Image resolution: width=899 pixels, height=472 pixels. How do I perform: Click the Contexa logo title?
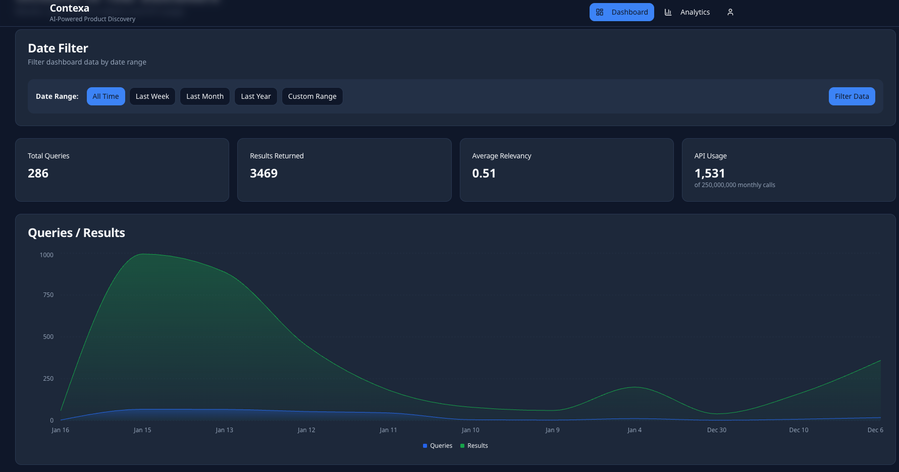click(70, 8)
